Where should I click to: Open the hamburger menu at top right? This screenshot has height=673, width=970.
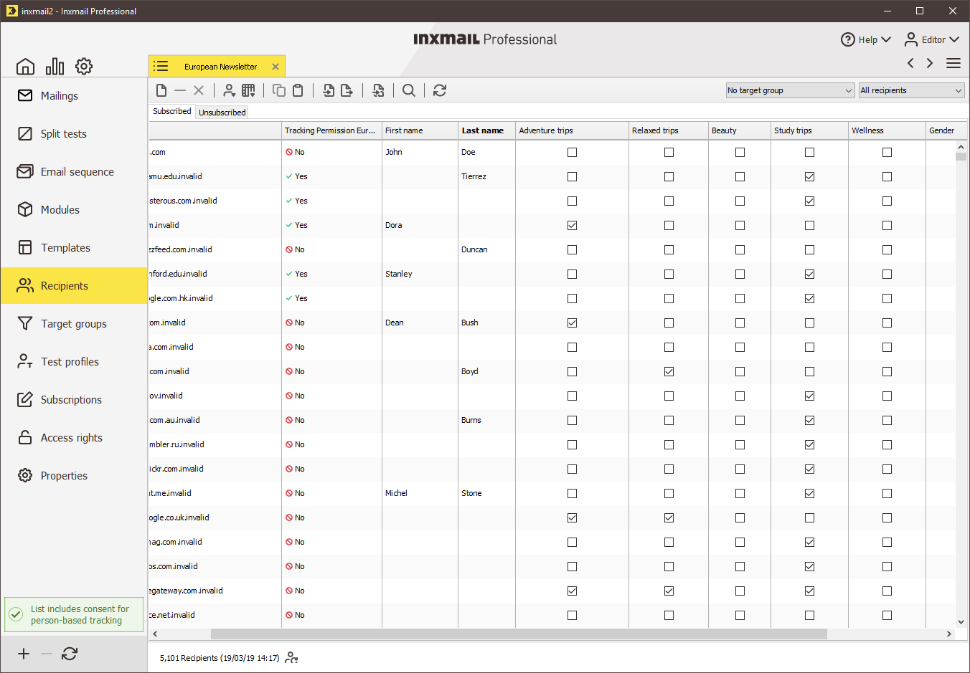(x=953, y=63)
